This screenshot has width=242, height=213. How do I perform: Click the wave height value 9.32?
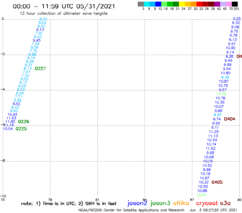pos(236,23)
